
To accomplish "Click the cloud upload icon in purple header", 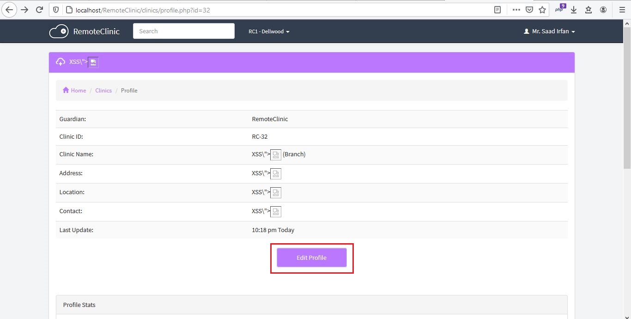I will (61, 62).
